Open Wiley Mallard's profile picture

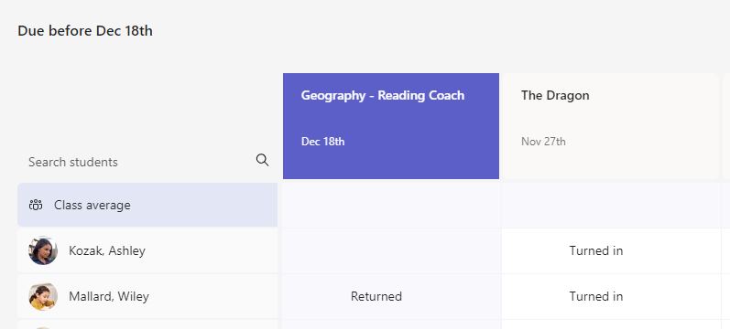tap(43, 296)
